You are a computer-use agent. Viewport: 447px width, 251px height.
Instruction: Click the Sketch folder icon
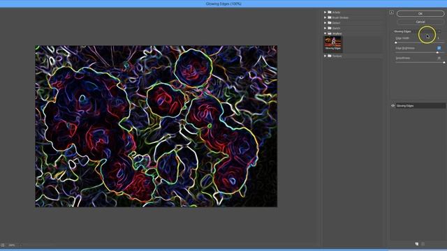click(x=330, y=28)
